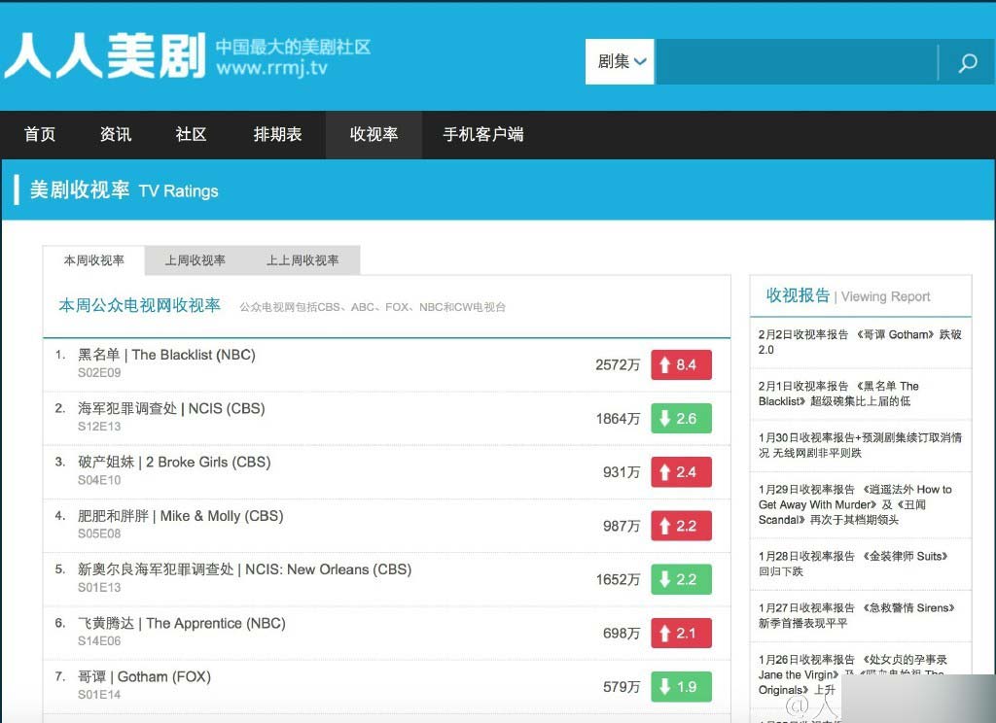Open the 社区 menu item

click(190, 135)
